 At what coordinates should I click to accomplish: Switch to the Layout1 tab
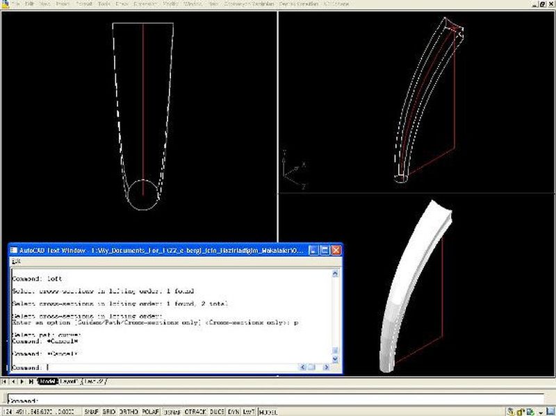69,381
